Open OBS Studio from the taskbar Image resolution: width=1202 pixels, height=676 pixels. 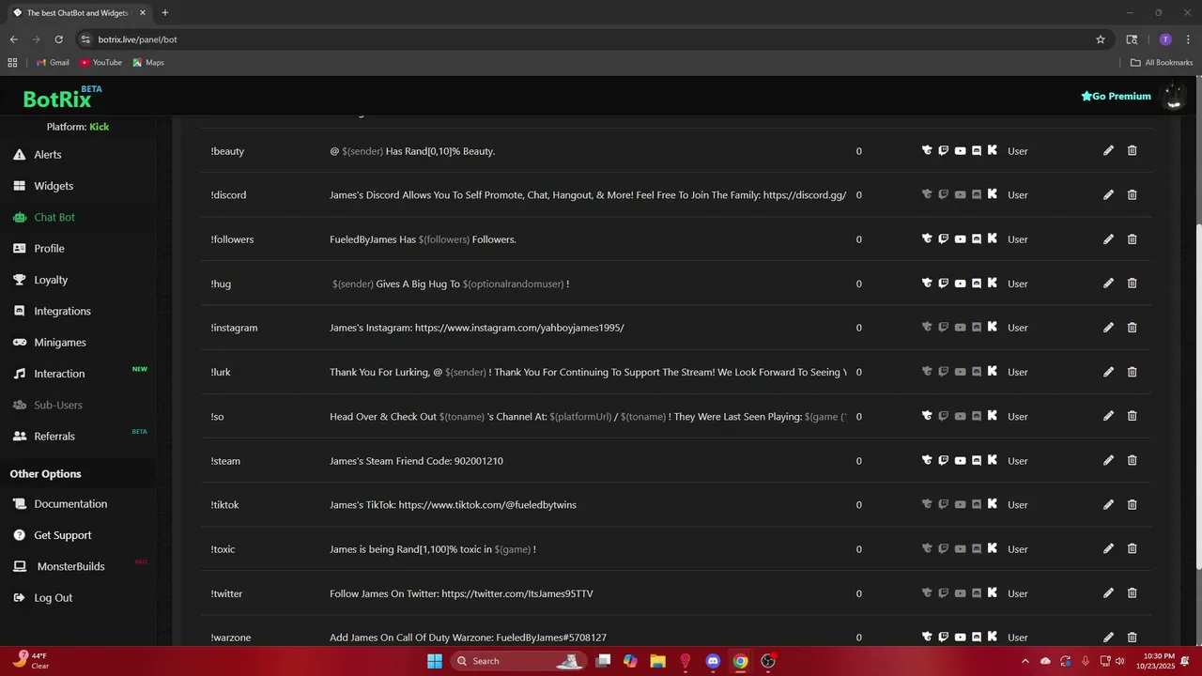point(768,661)
